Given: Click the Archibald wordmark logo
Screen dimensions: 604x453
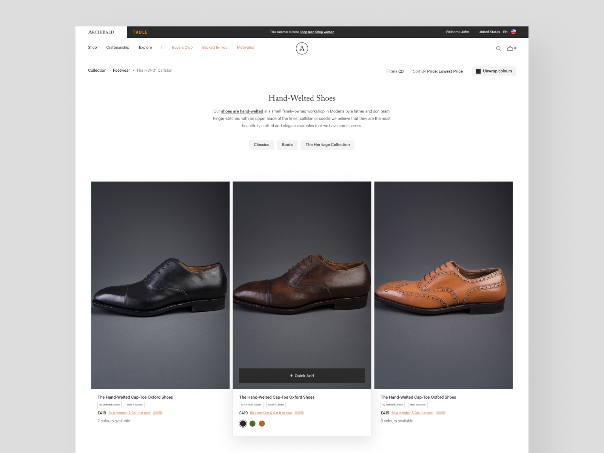Looking at the screenshot, I should pos(101,32).
